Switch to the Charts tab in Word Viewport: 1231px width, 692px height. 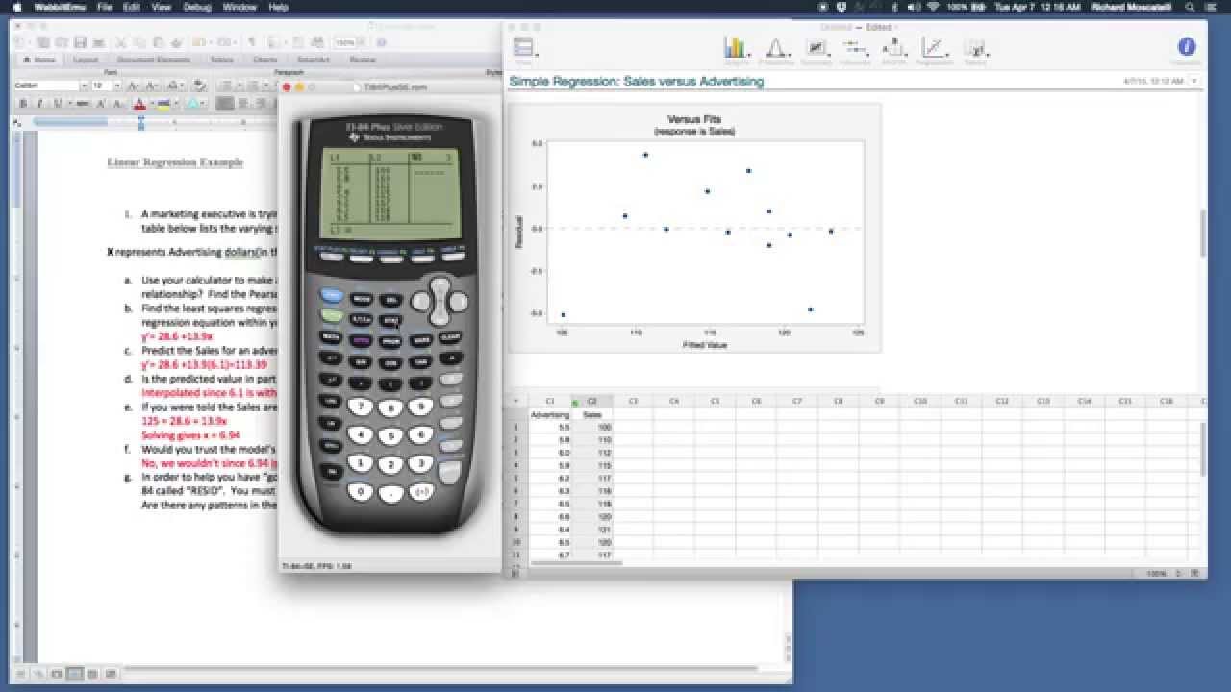click(x=264, y=59)
